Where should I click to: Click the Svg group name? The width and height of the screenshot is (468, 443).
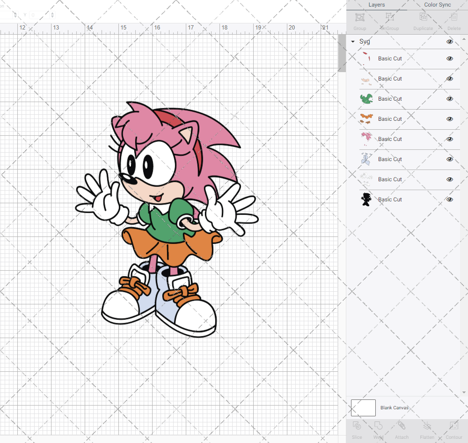(365, 42)
